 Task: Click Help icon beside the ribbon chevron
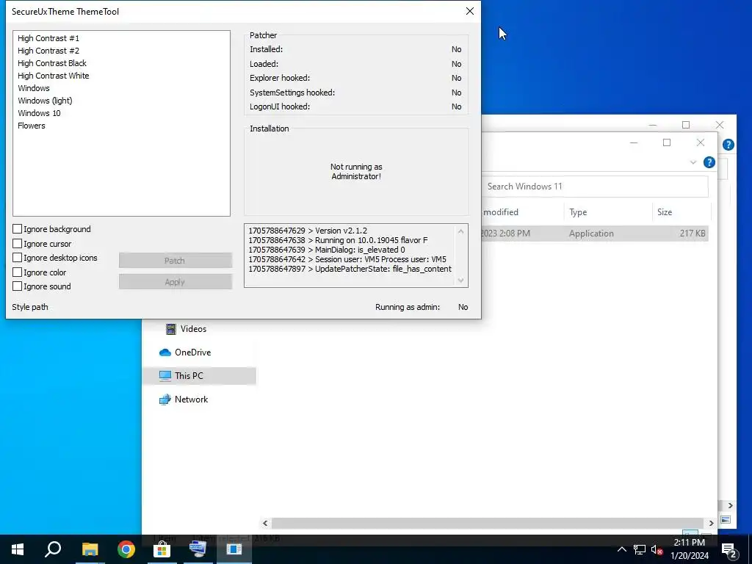[709, 162]
